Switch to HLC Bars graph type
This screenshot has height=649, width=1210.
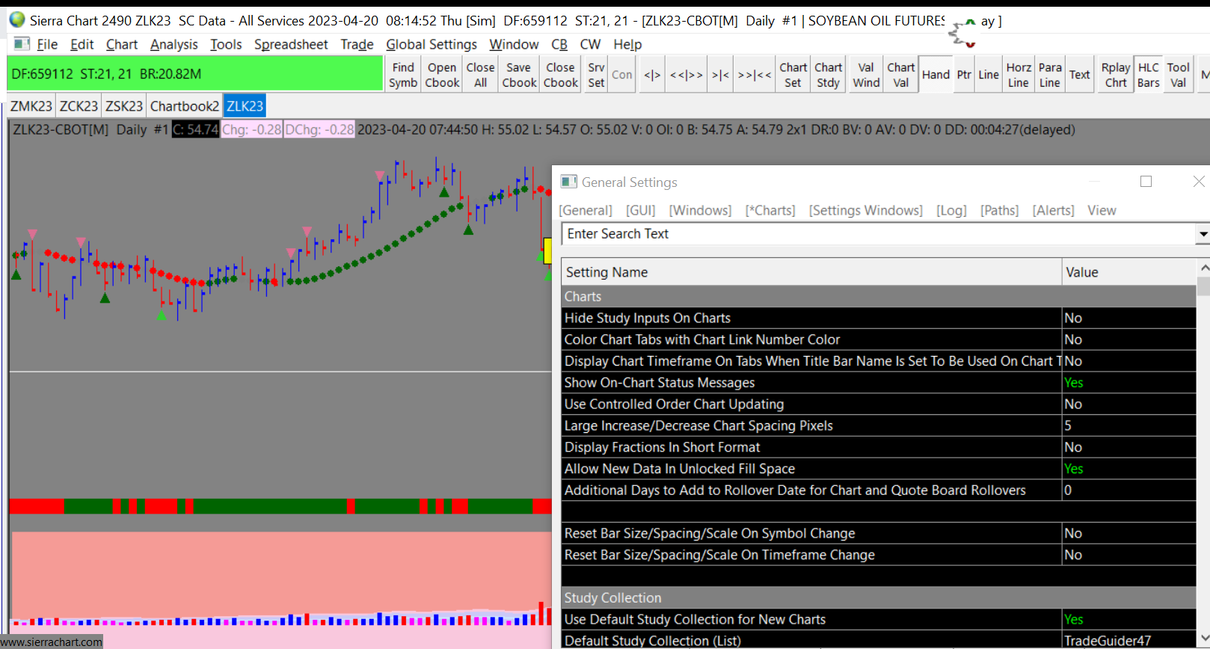click(x=1149, y=75)
